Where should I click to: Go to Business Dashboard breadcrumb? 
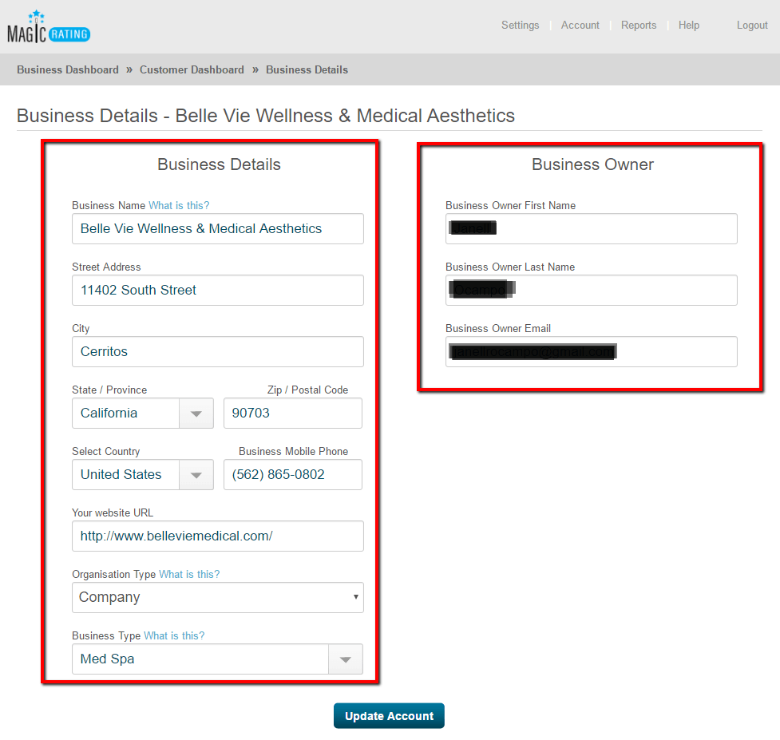[68, 69]
